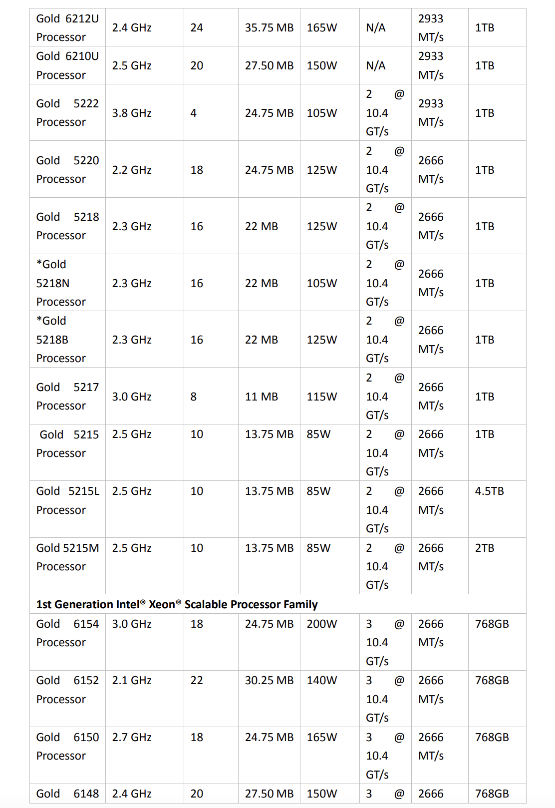Select the 200W power cell

[x=322, y=624]
